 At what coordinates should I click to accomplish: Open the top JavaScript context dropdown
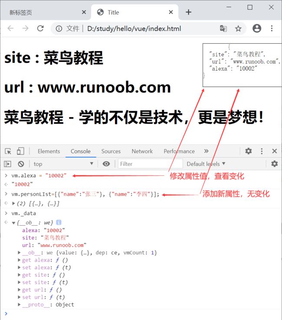tap(63, 164)
